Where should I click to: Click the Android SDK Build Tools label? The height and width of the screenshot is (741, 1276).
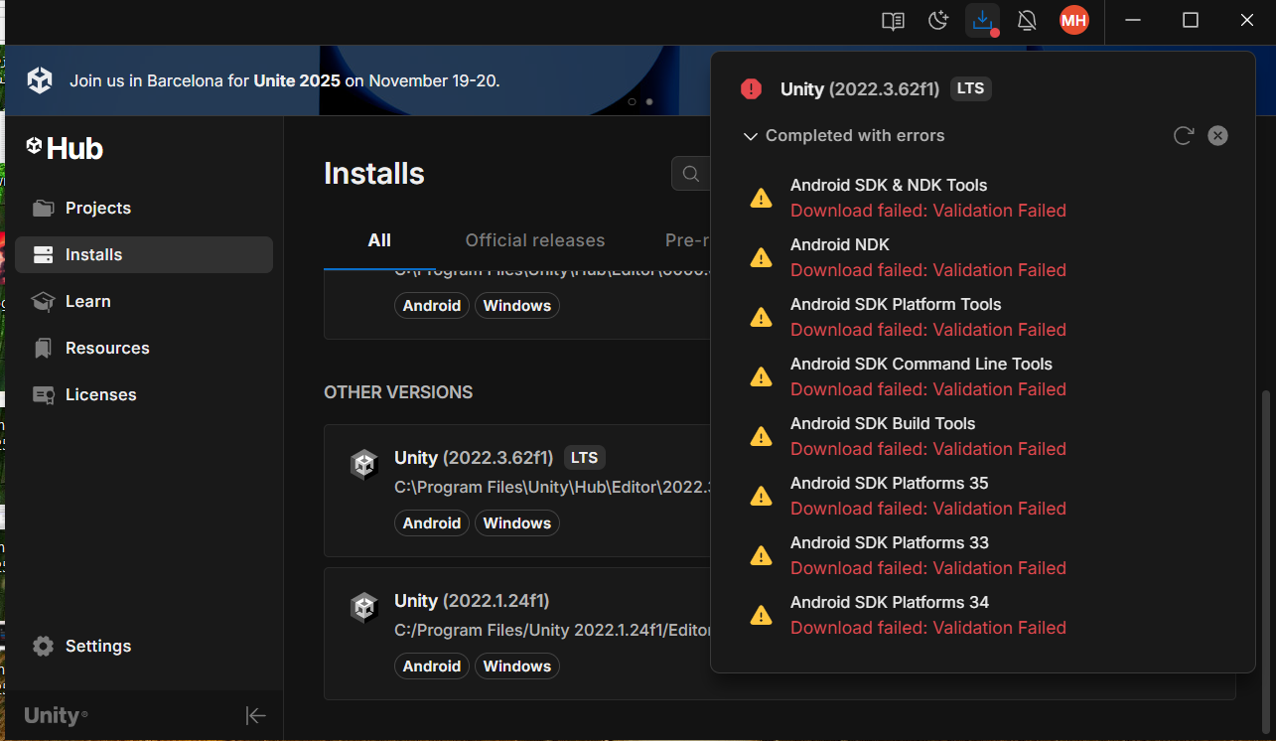coord(883,423)
